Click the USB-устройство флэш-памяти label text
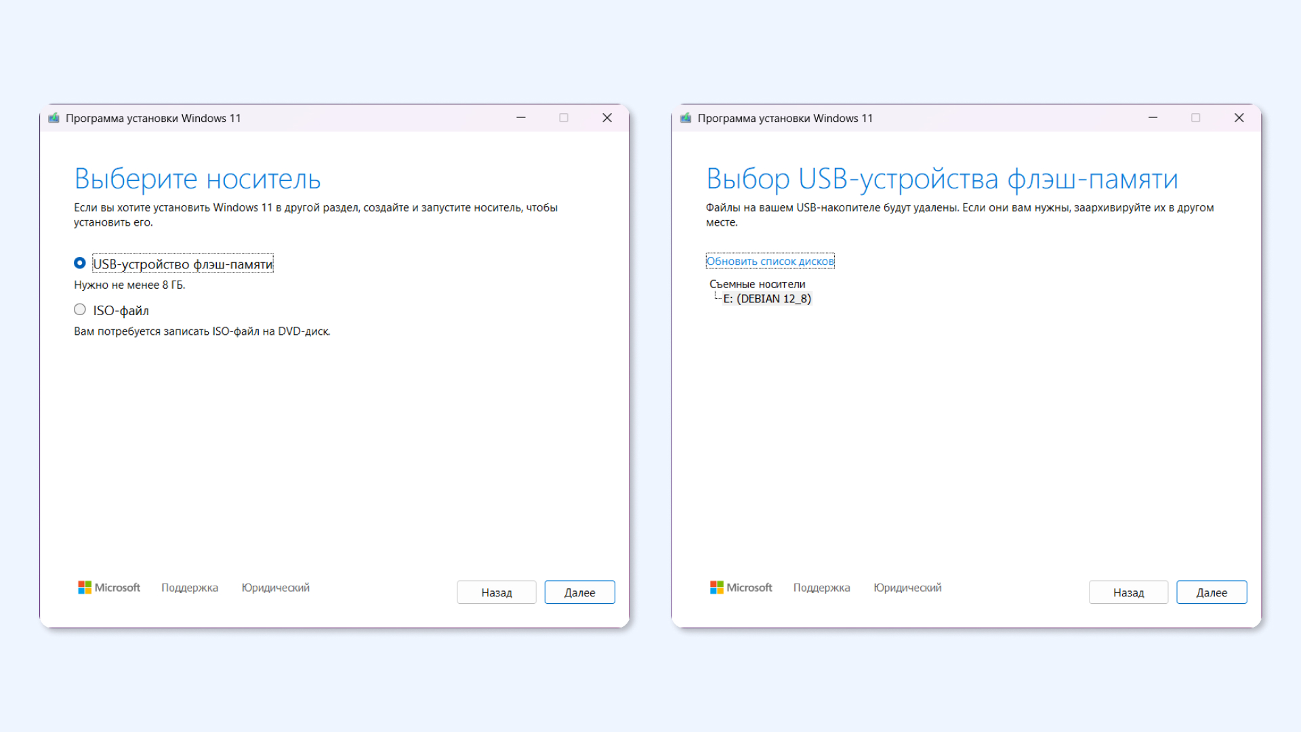 click(183, 264)
